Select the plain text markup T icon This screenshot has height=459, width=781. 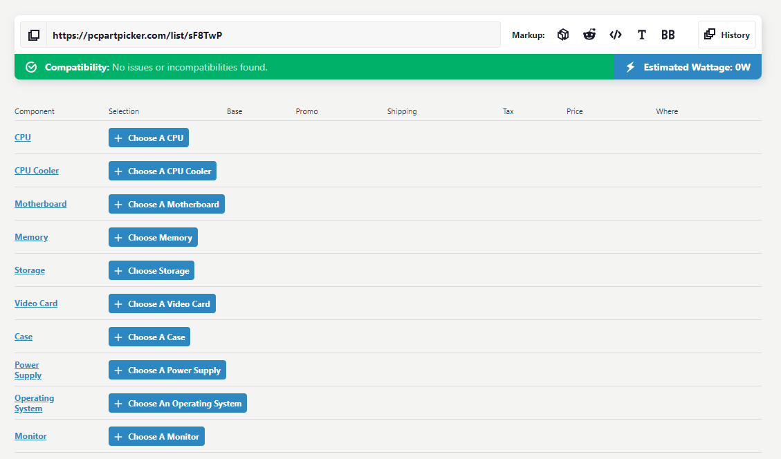pos(641,35)
